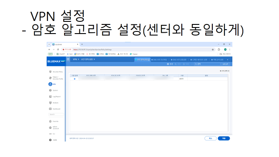Click the browser back arrow
The width and height of the screenshot is (279, 157).
click(49, 49)
